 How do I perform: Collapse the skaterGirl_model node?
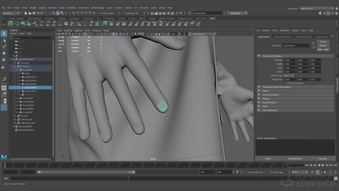click(13, 59)
